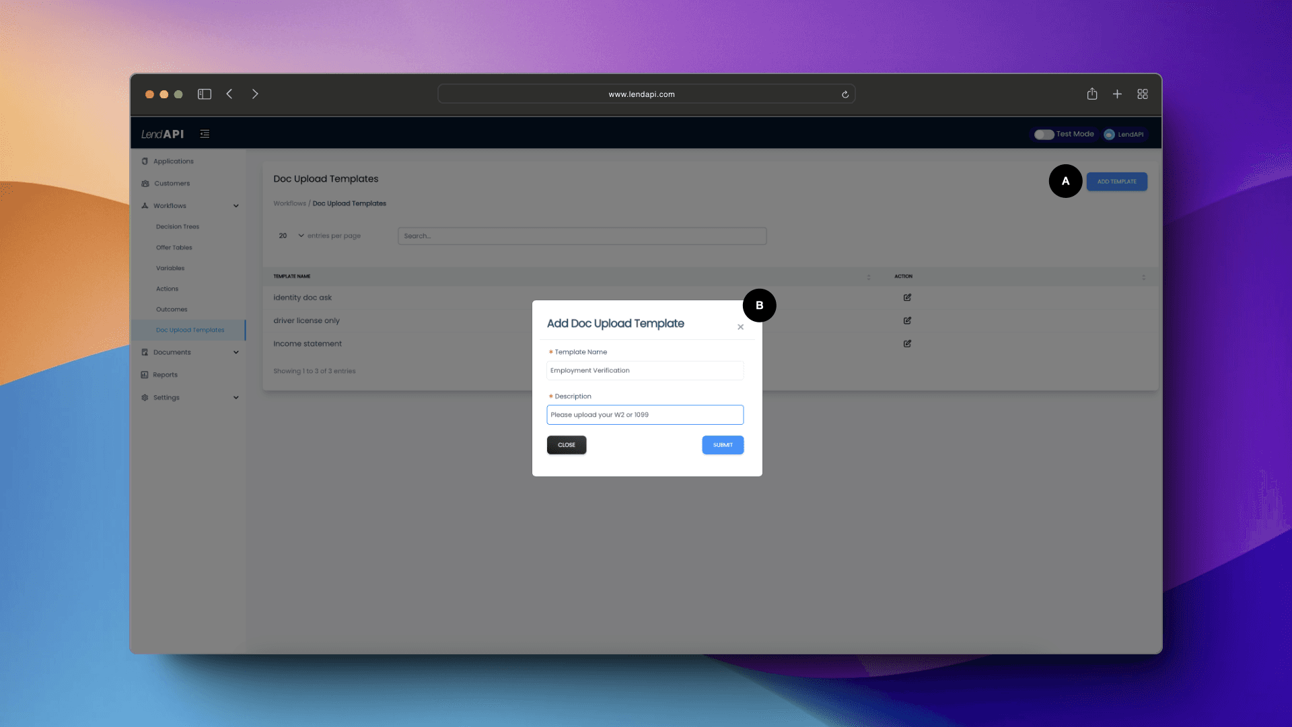Click the Income statement row text

tap(308, 343)
